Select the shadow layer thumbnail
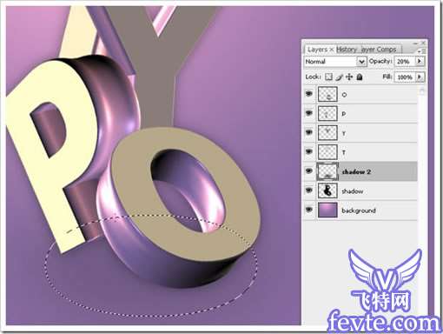The width and height of the screenshot is (443, 334). (x=327, y=190)
